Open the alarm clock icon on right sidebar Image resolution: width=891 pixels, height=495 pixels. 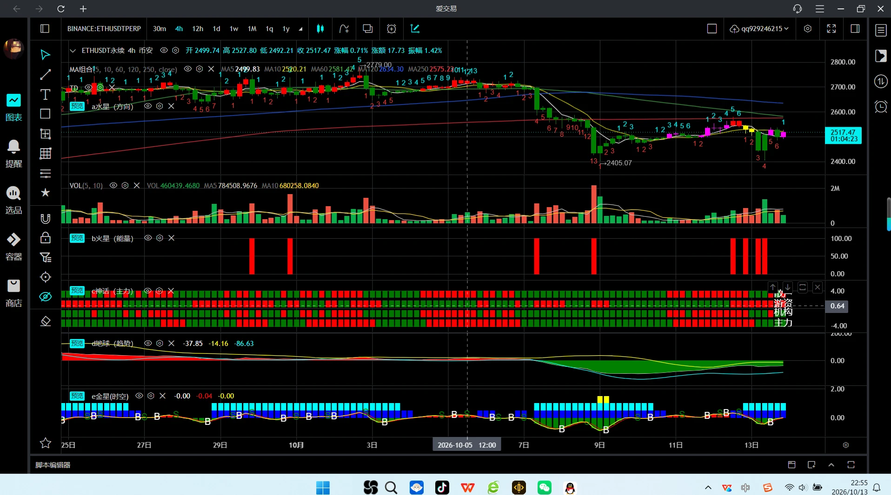pos(881,107)
